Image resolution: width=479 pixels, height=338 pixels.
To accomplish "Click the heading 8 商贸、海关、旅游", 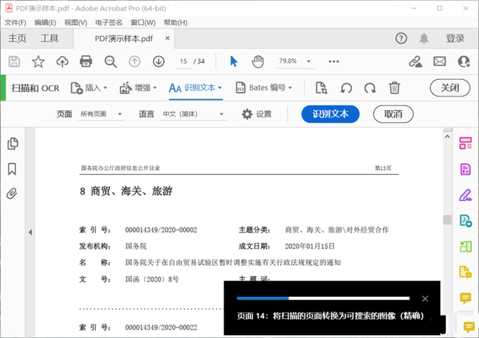I will point(126,191).
